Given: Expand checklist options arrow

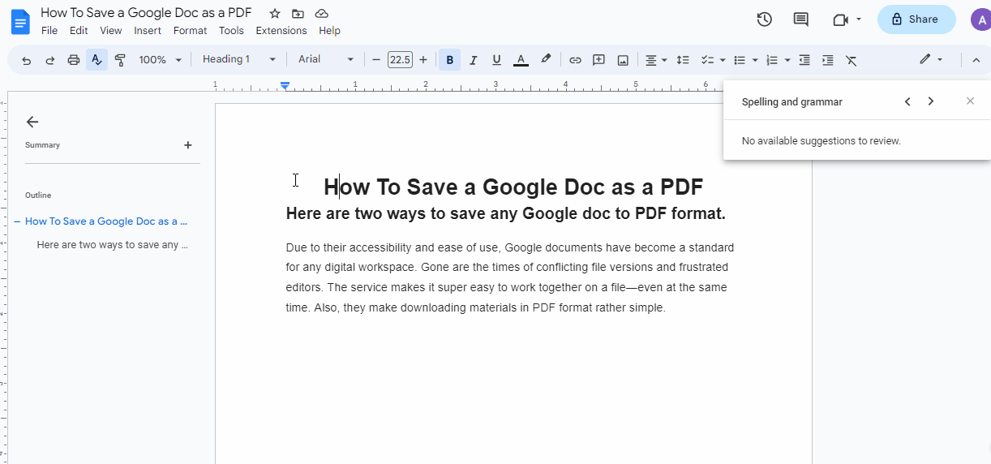Looking at the screenshot, I should (723, 60).
